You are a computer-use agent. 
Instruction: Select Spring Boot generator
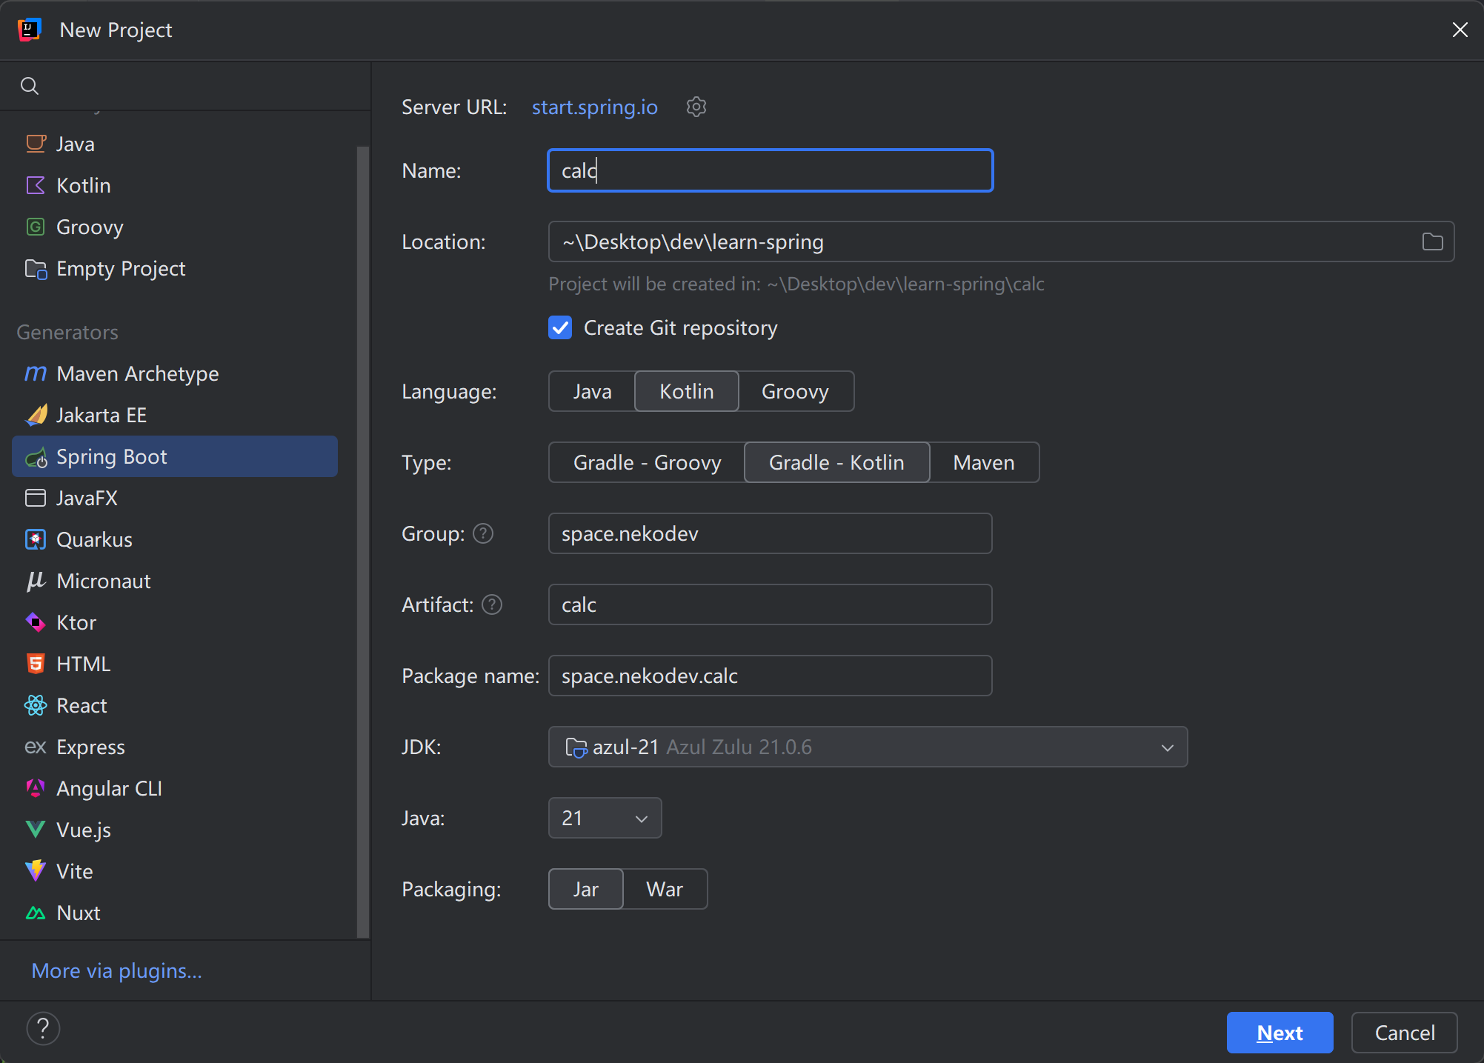[175, 456]
